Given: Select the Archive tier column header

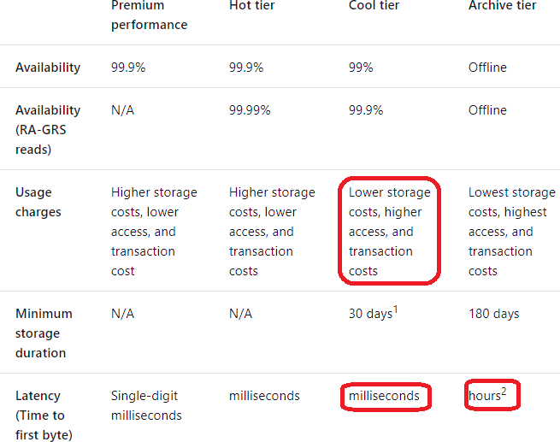Looking at the screenshot, I should (503, 7).
